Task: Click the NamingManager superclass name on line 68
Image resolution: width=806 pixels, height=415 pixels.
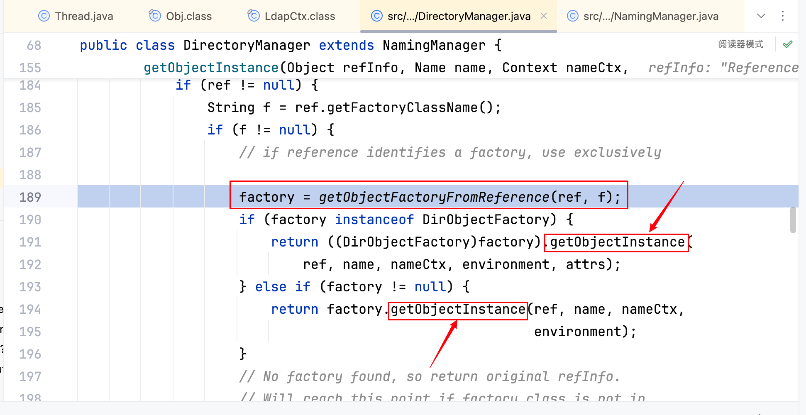Action: coord(434,45)
